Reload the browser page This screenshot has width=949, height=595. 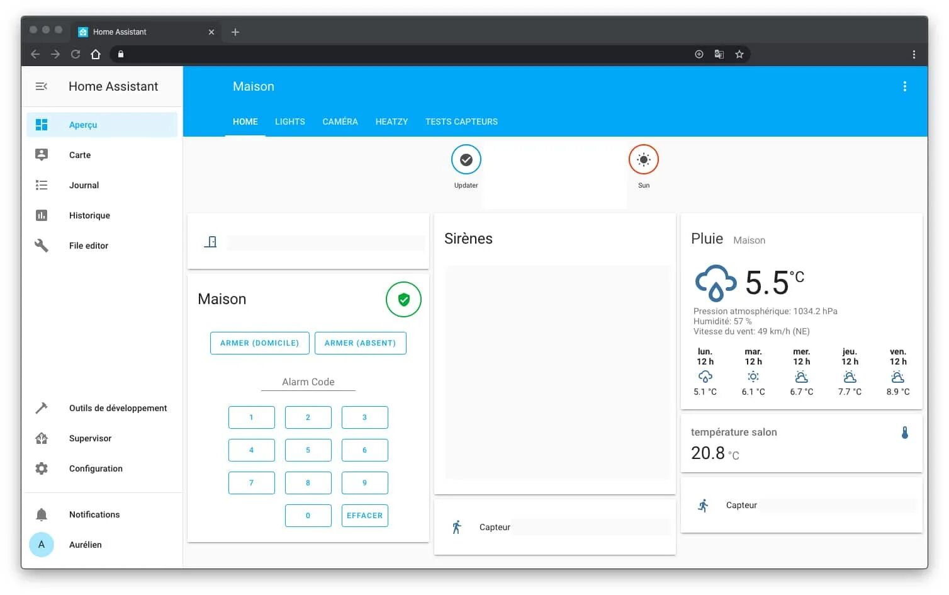(76, 54)
